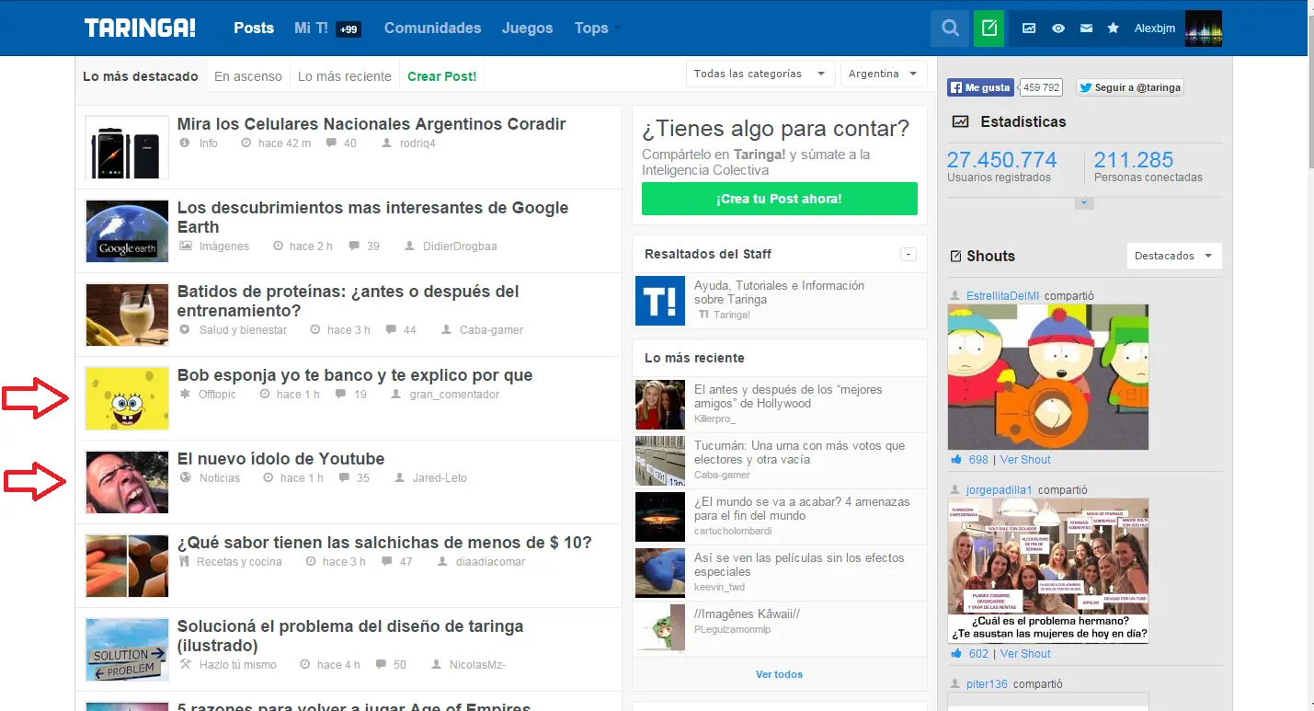Expand the statistics panel arrow
Viewport: 1314px width, 711px height.
1084,203
